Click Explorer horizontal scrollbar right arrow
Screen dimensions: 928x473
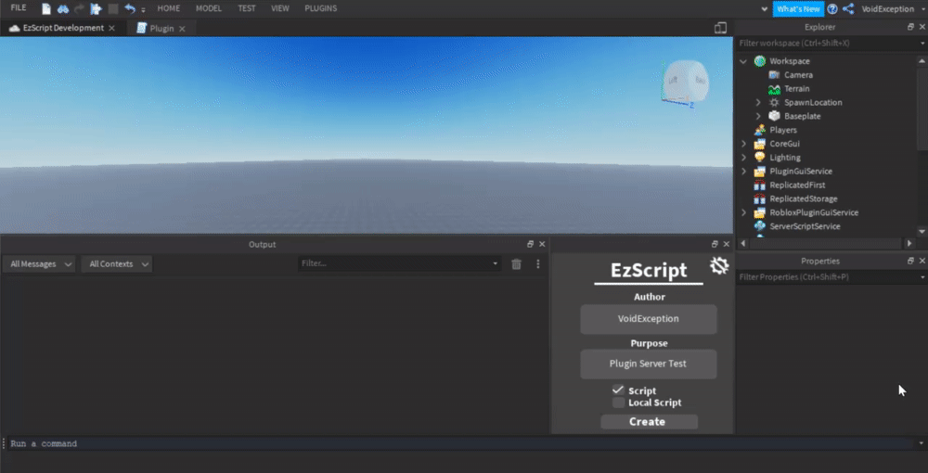click(x=909, y=243)
